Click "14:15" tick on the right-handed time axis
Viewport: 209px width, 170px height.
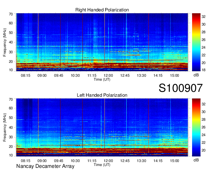click(x=158, y=75)
